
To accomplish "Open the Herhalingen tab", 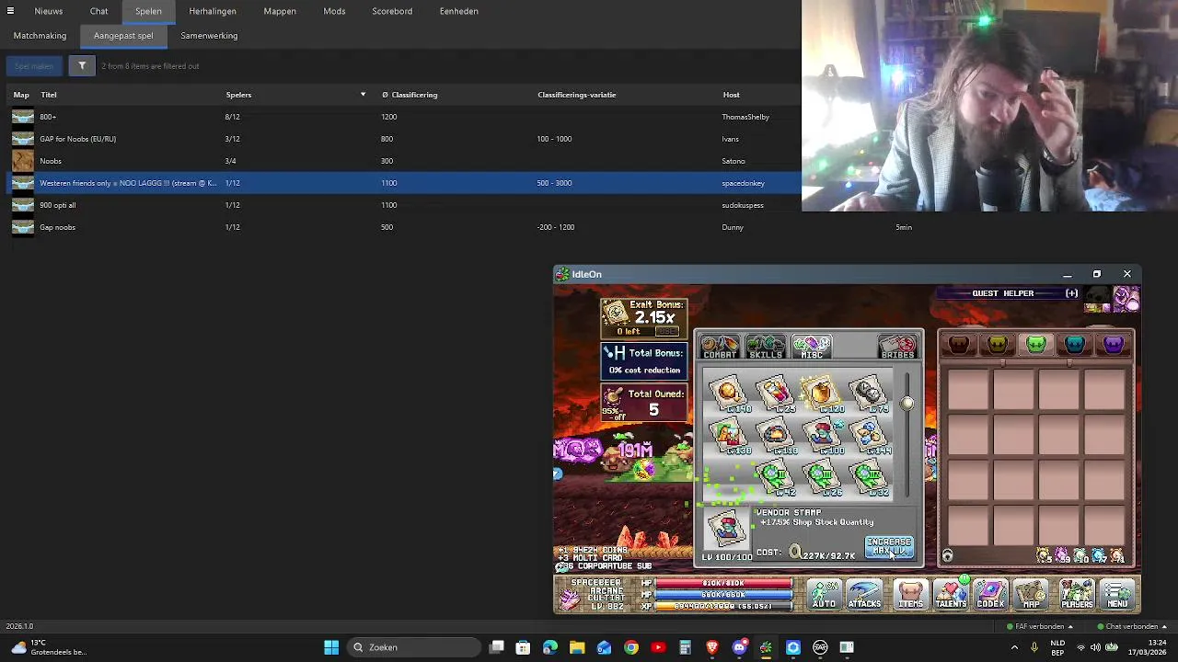I will tap(213, 11).
